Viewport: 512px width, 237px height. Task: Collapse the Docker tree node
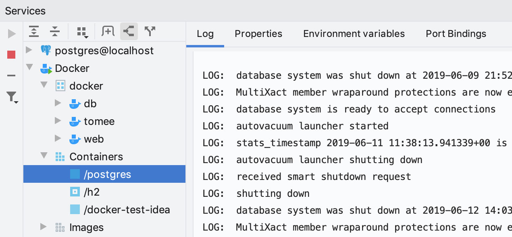point(29,68)
